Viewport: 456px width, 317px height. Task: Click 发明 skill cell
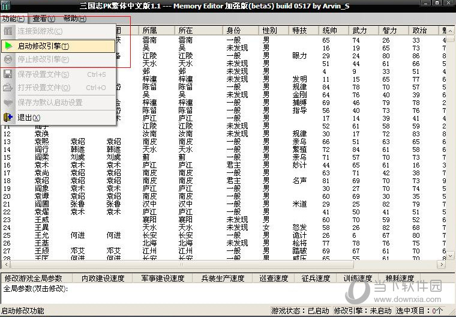299,79
